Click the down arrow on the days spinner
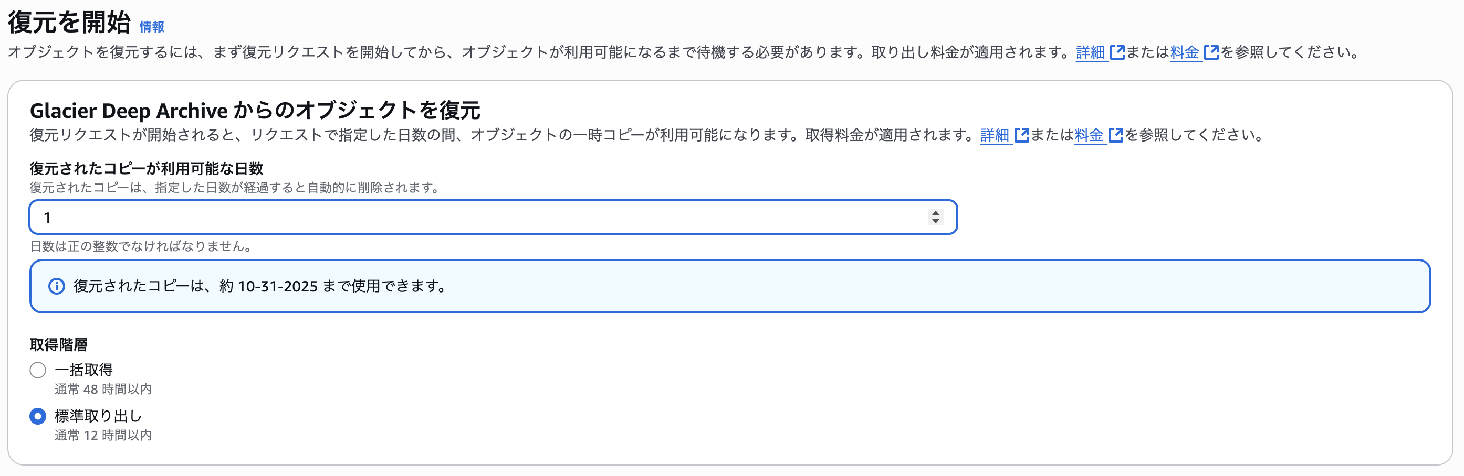The height and width of the screenshot is (476, 1464). (x=935, y=222)
